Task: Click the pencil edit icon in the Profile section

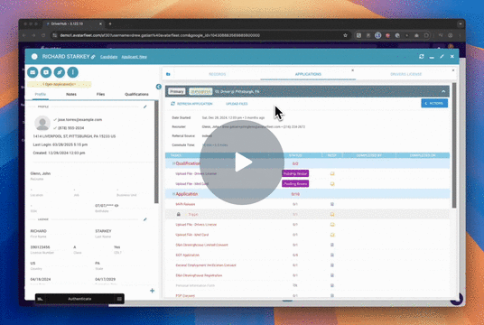Action: coord(145,107)
